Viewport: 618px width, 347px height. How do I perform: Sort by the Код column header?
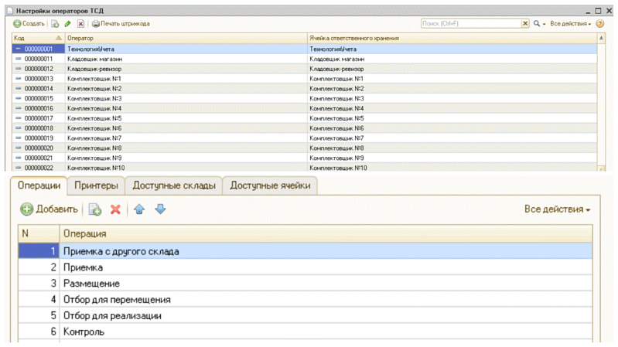click(38, 38)
